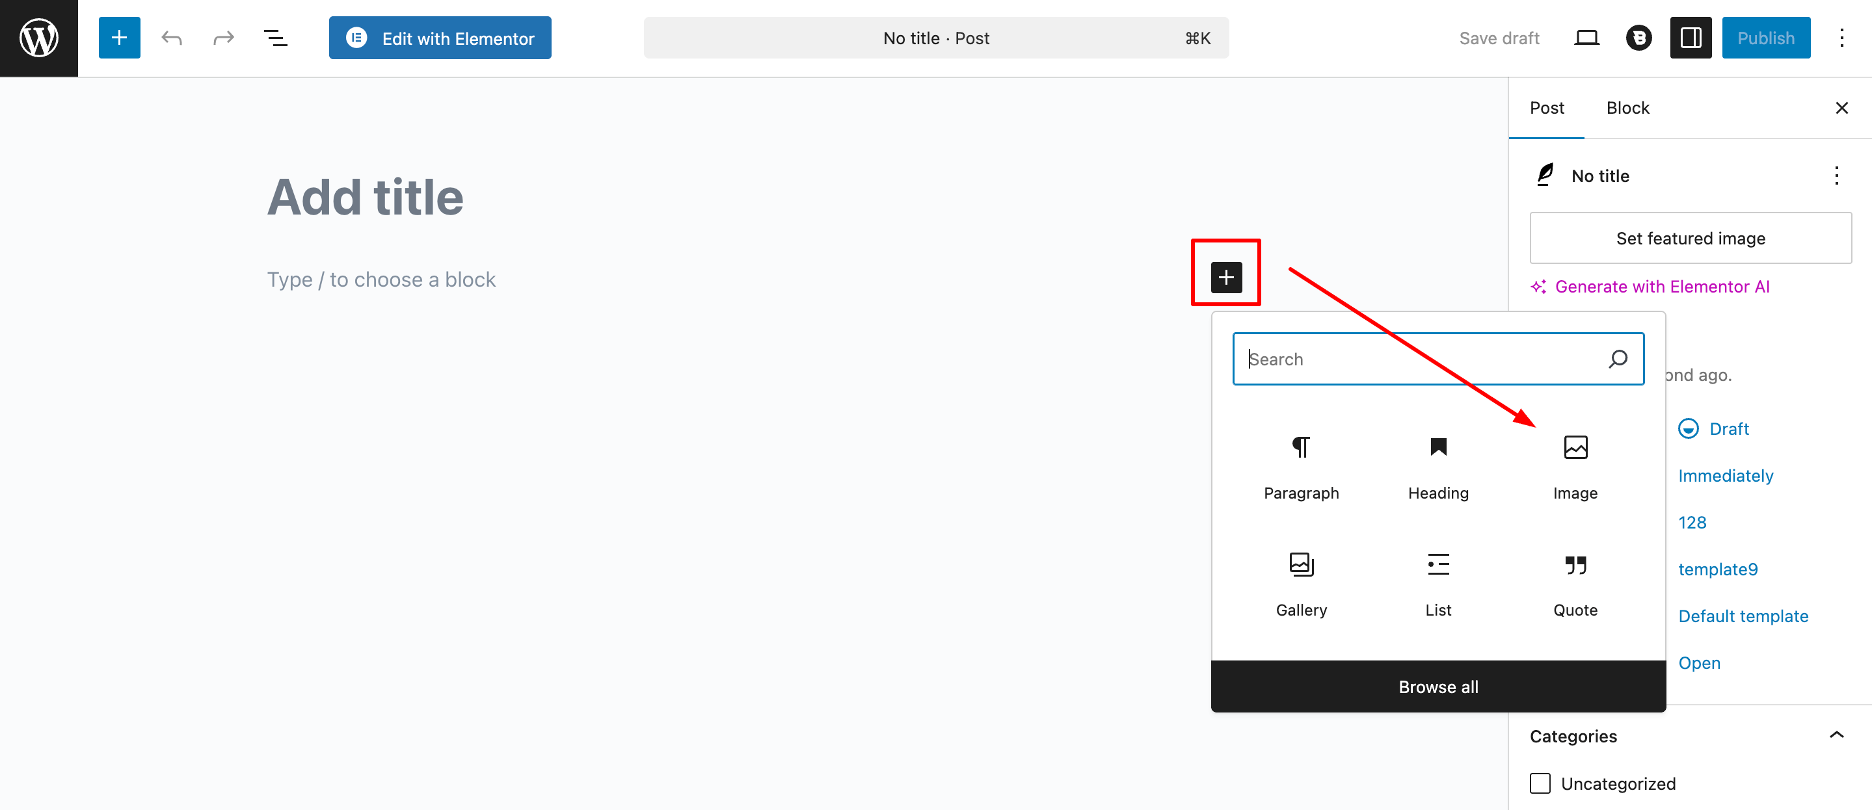The height and width of the screenshot is (810, 1872).
Task: Insert an Image block from inserter
Action: click(1575, 465)
